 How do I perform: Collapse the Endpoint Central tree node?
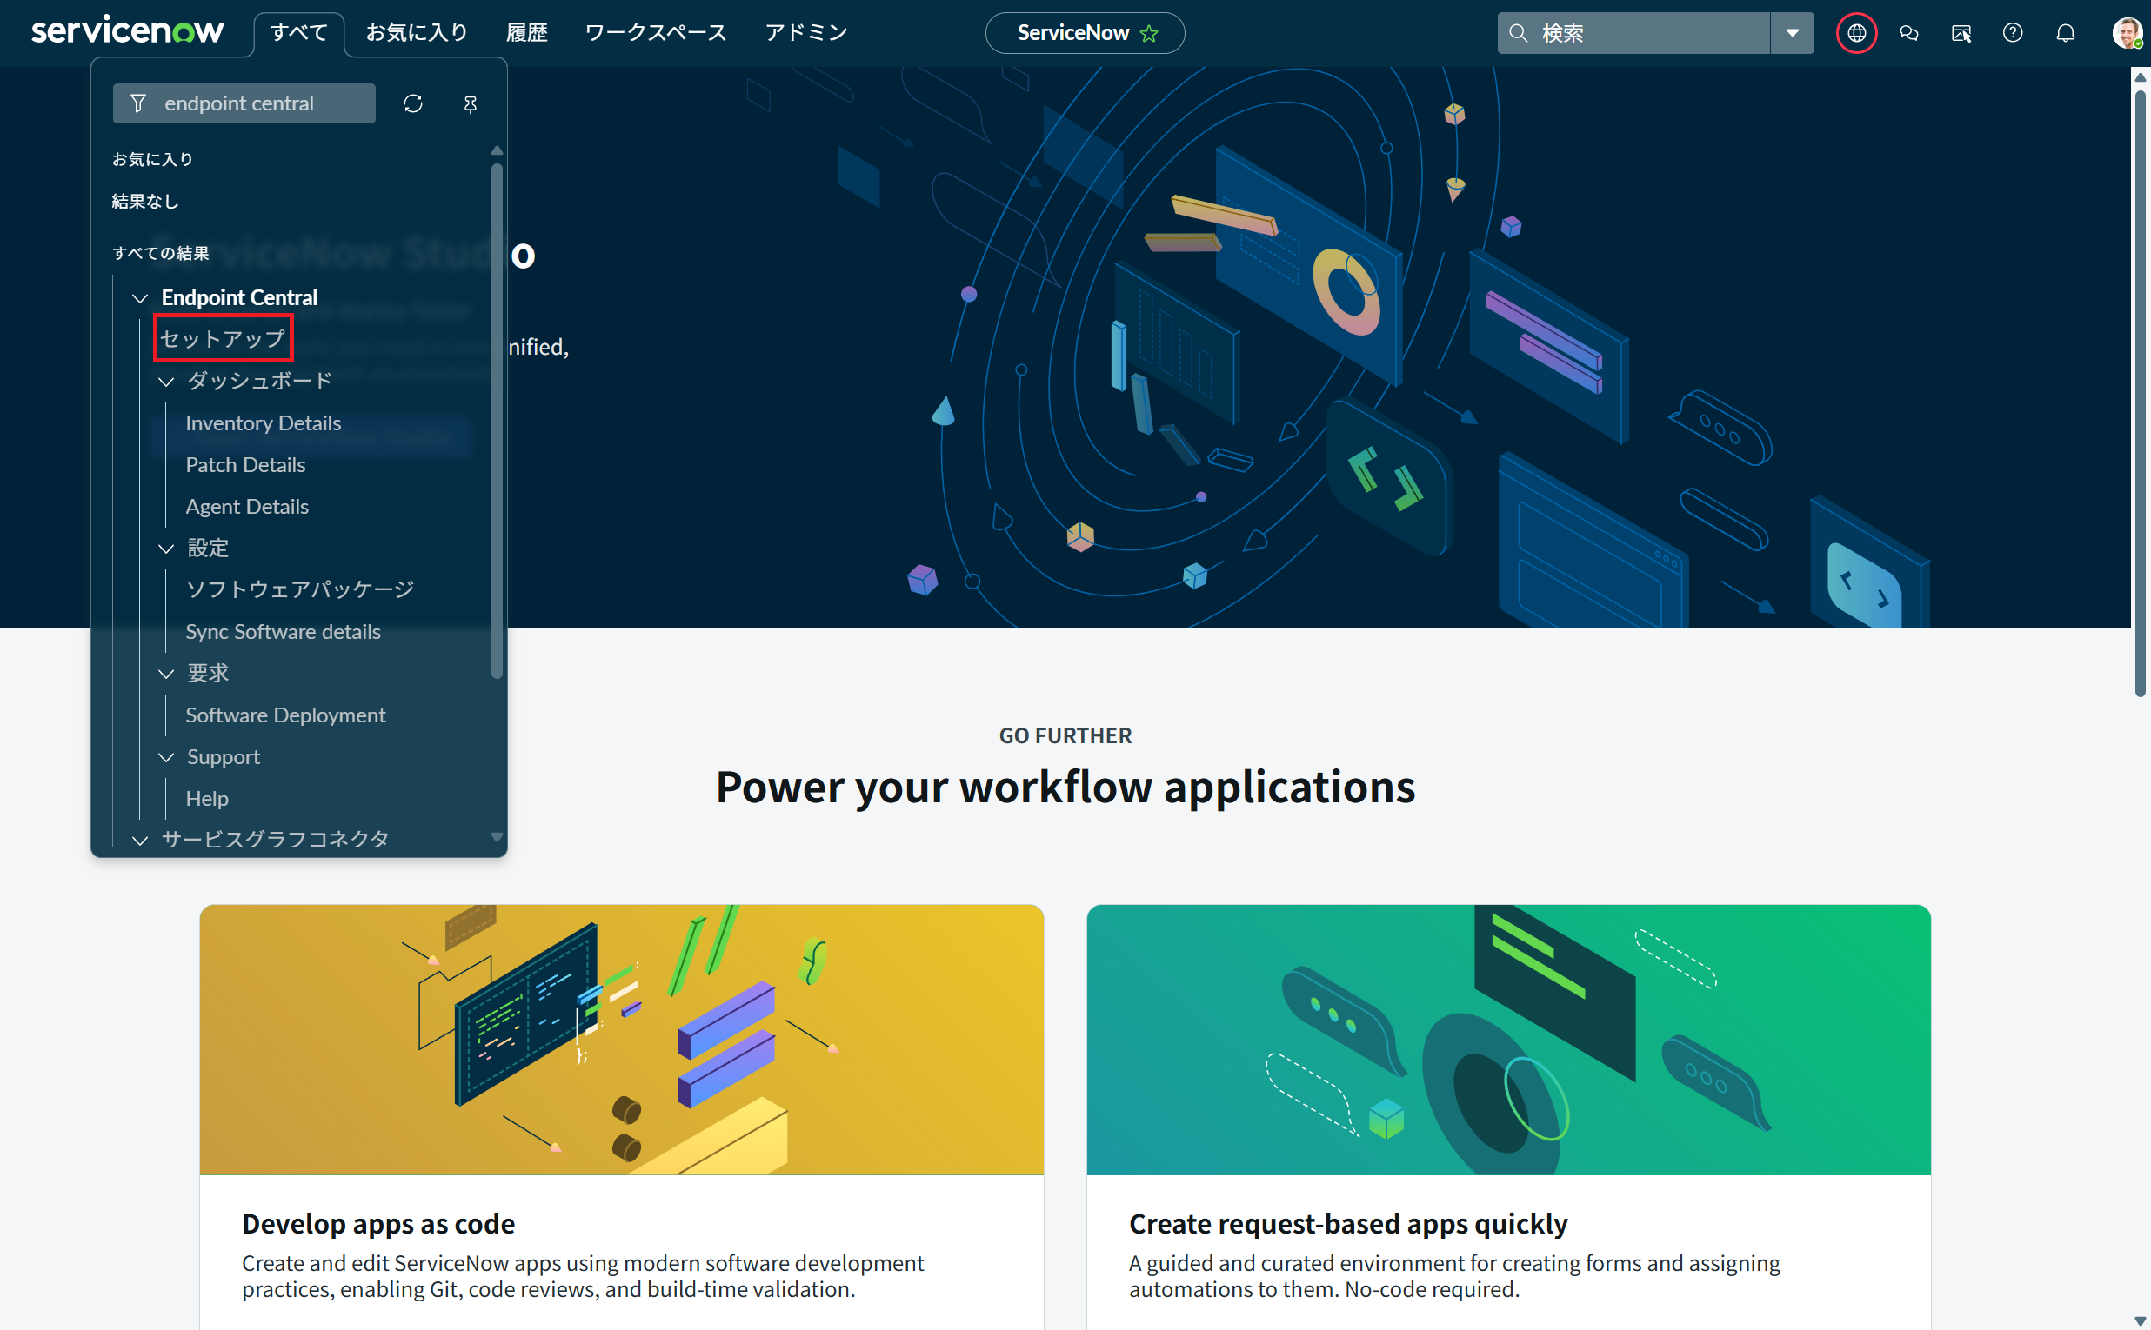(139, 298)
